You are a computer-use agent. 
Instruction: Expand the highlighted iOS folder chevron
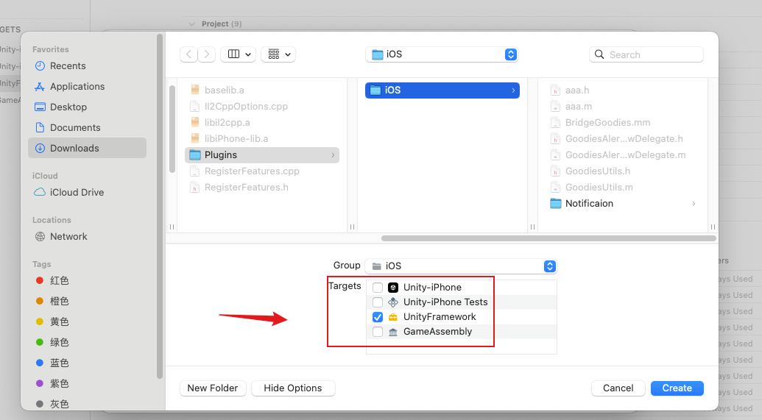(513, 90)
